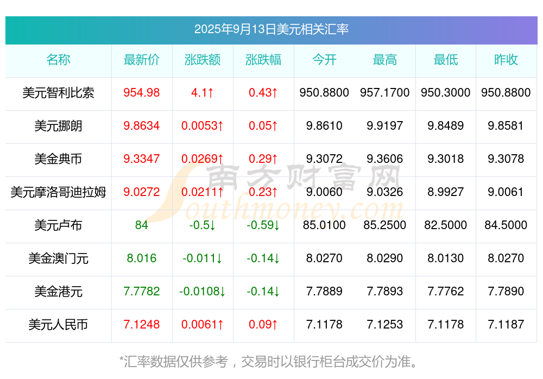Click the previous close 9.0061

pyautogui.click(x=506, y=192)
